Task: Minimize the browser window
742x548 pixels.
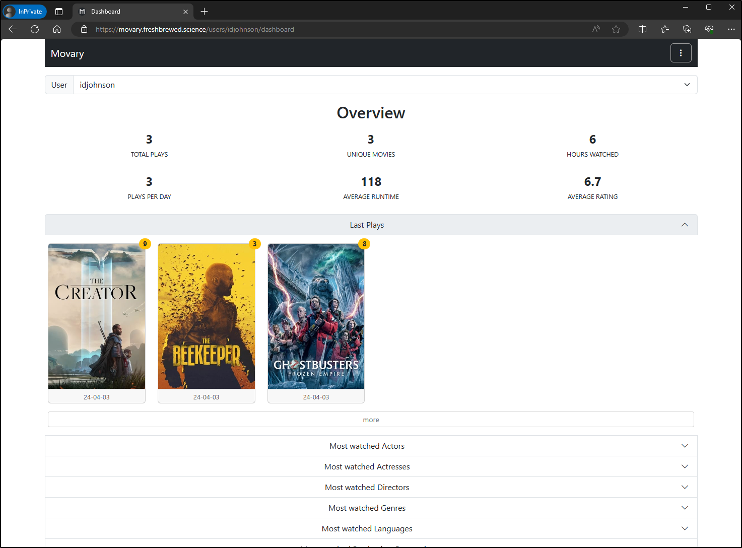Action: click(685, 7)
